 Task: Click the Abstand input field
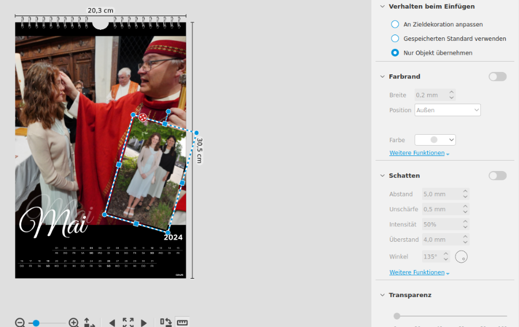442,194
